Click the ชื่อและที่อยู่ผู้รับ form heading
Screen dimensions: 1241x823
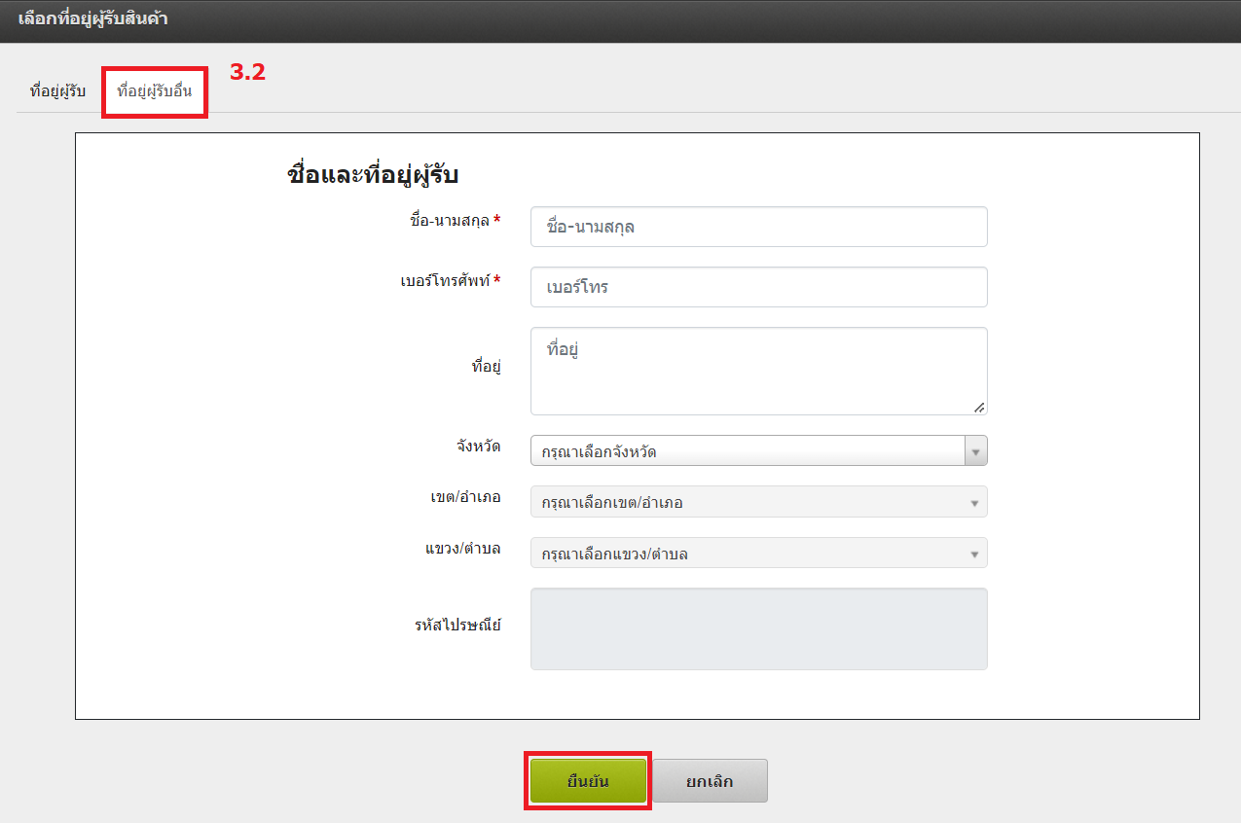373,175
